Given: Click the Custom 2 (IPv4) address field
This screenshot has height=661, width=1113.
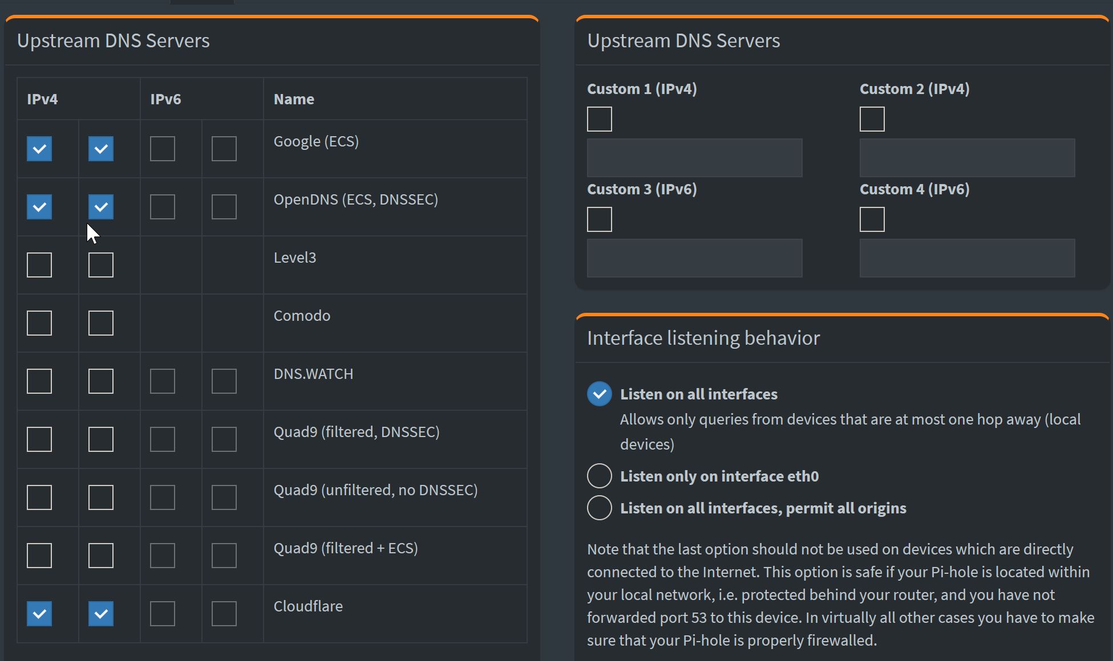Looking at the screenshot, I should tap(967, 158).
